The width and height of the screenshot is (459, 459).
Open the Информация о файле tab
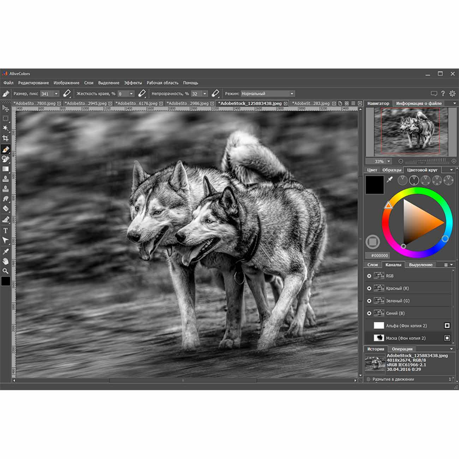[x=418, y=103]
